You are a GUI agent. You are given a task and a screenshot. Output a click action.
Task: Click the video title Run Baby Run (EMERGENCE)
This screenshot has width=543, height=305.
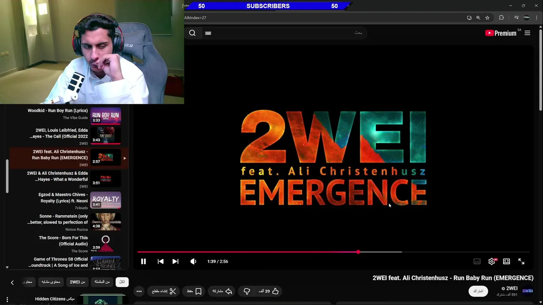(453, 278)
